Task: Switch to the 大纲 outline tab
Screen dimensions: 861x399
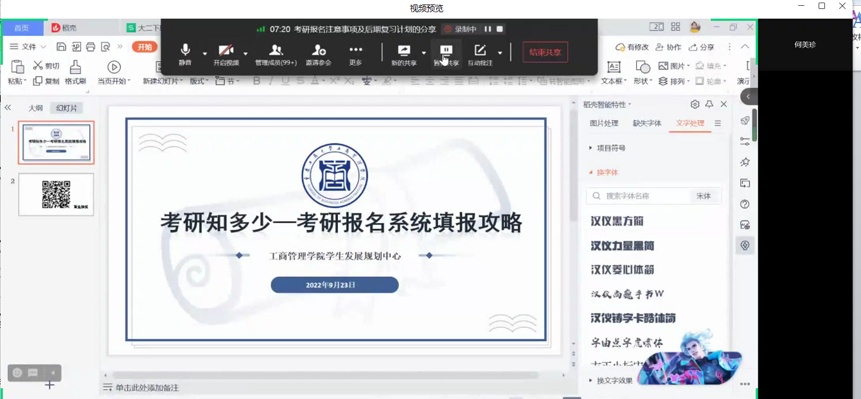Action: [x=35, y=108]
